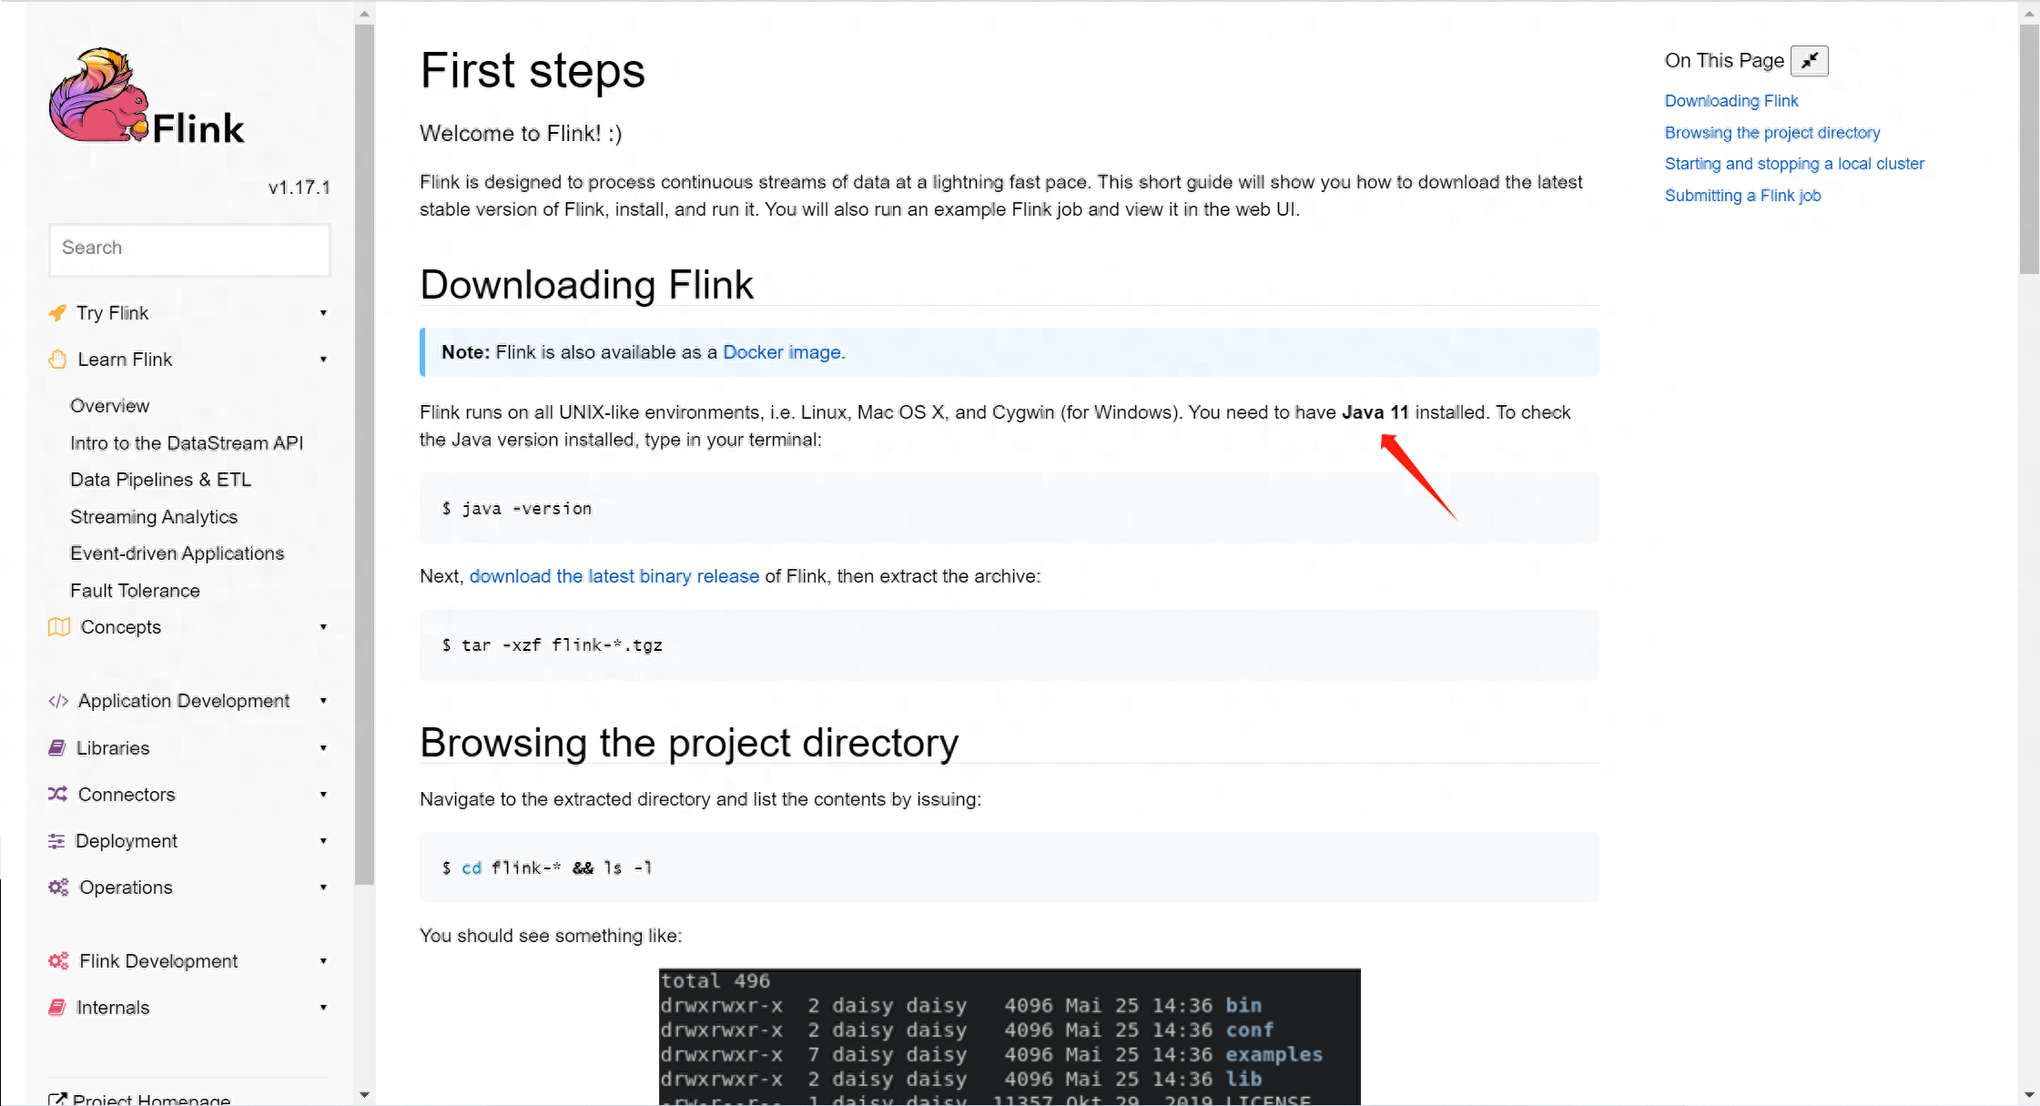
Task: Select the Fault Tolerance menu item
Action: point(135,590)
